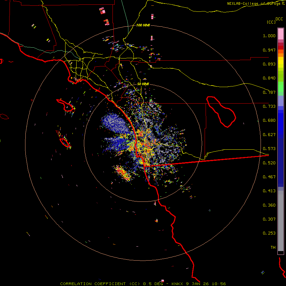This screenshot has width=286, height=286.
Task: Click the 0.893 scale value
Action: (269, 64)
